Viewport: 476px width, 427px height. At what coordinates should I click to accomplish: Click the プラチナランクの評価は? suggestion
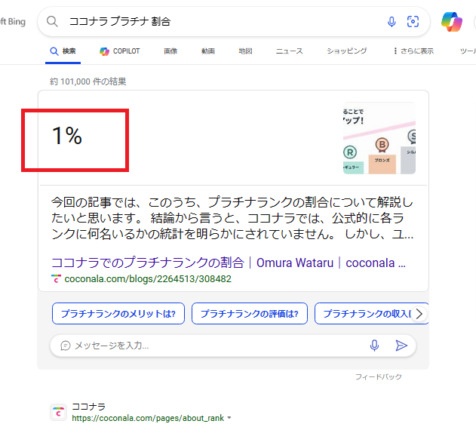point(250,314)
